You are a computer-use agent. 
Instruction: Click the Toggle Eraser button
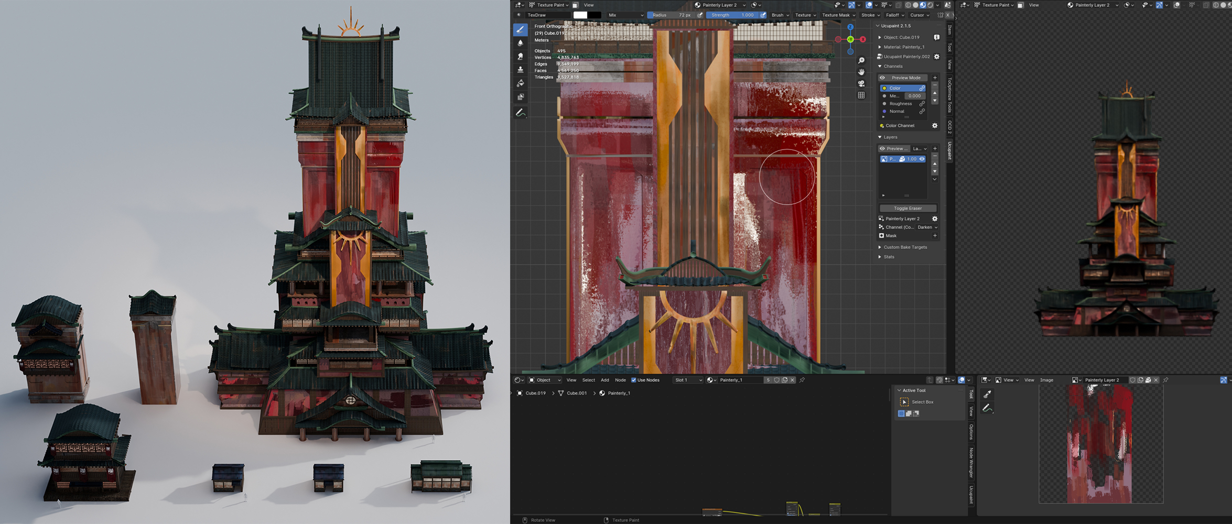(907, 208)
